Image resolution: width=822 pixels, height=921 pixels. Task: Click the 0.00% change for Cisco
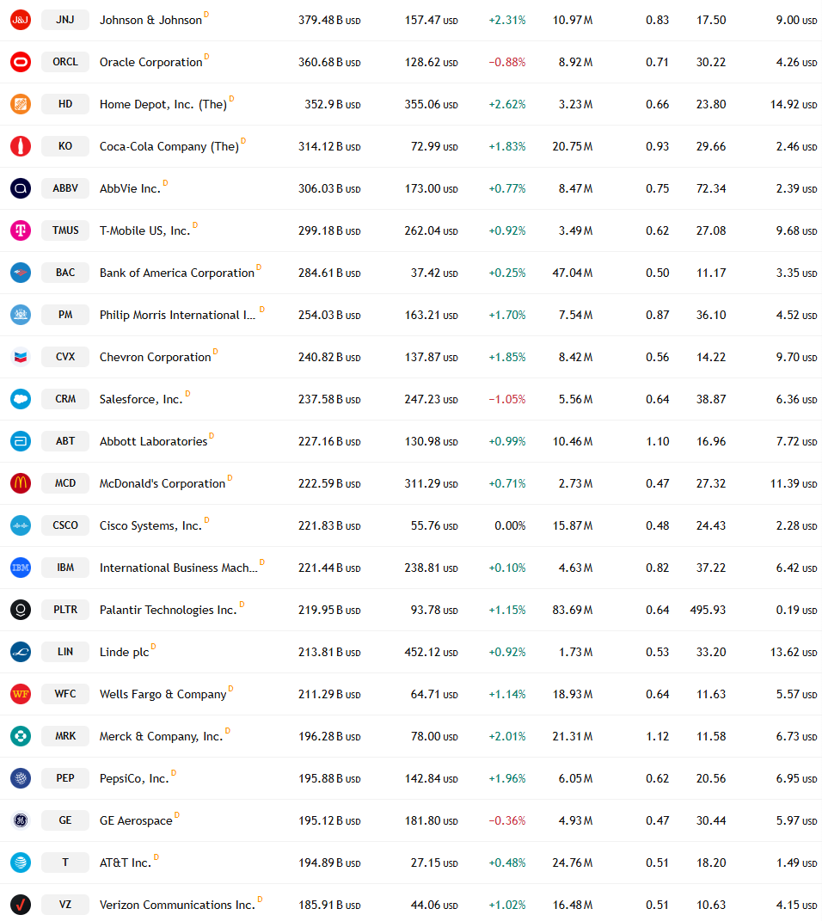(x=510, y=525)
